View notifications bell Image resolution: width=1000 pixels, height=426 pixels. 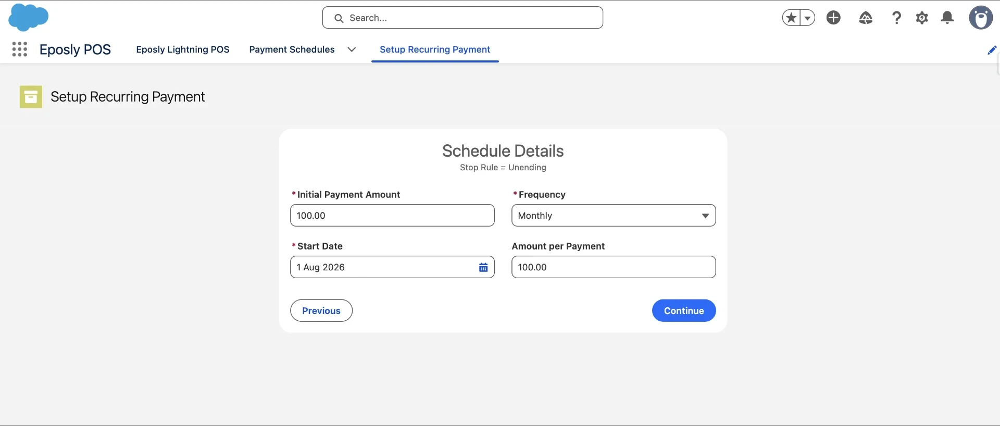click(x=947, y=18)
